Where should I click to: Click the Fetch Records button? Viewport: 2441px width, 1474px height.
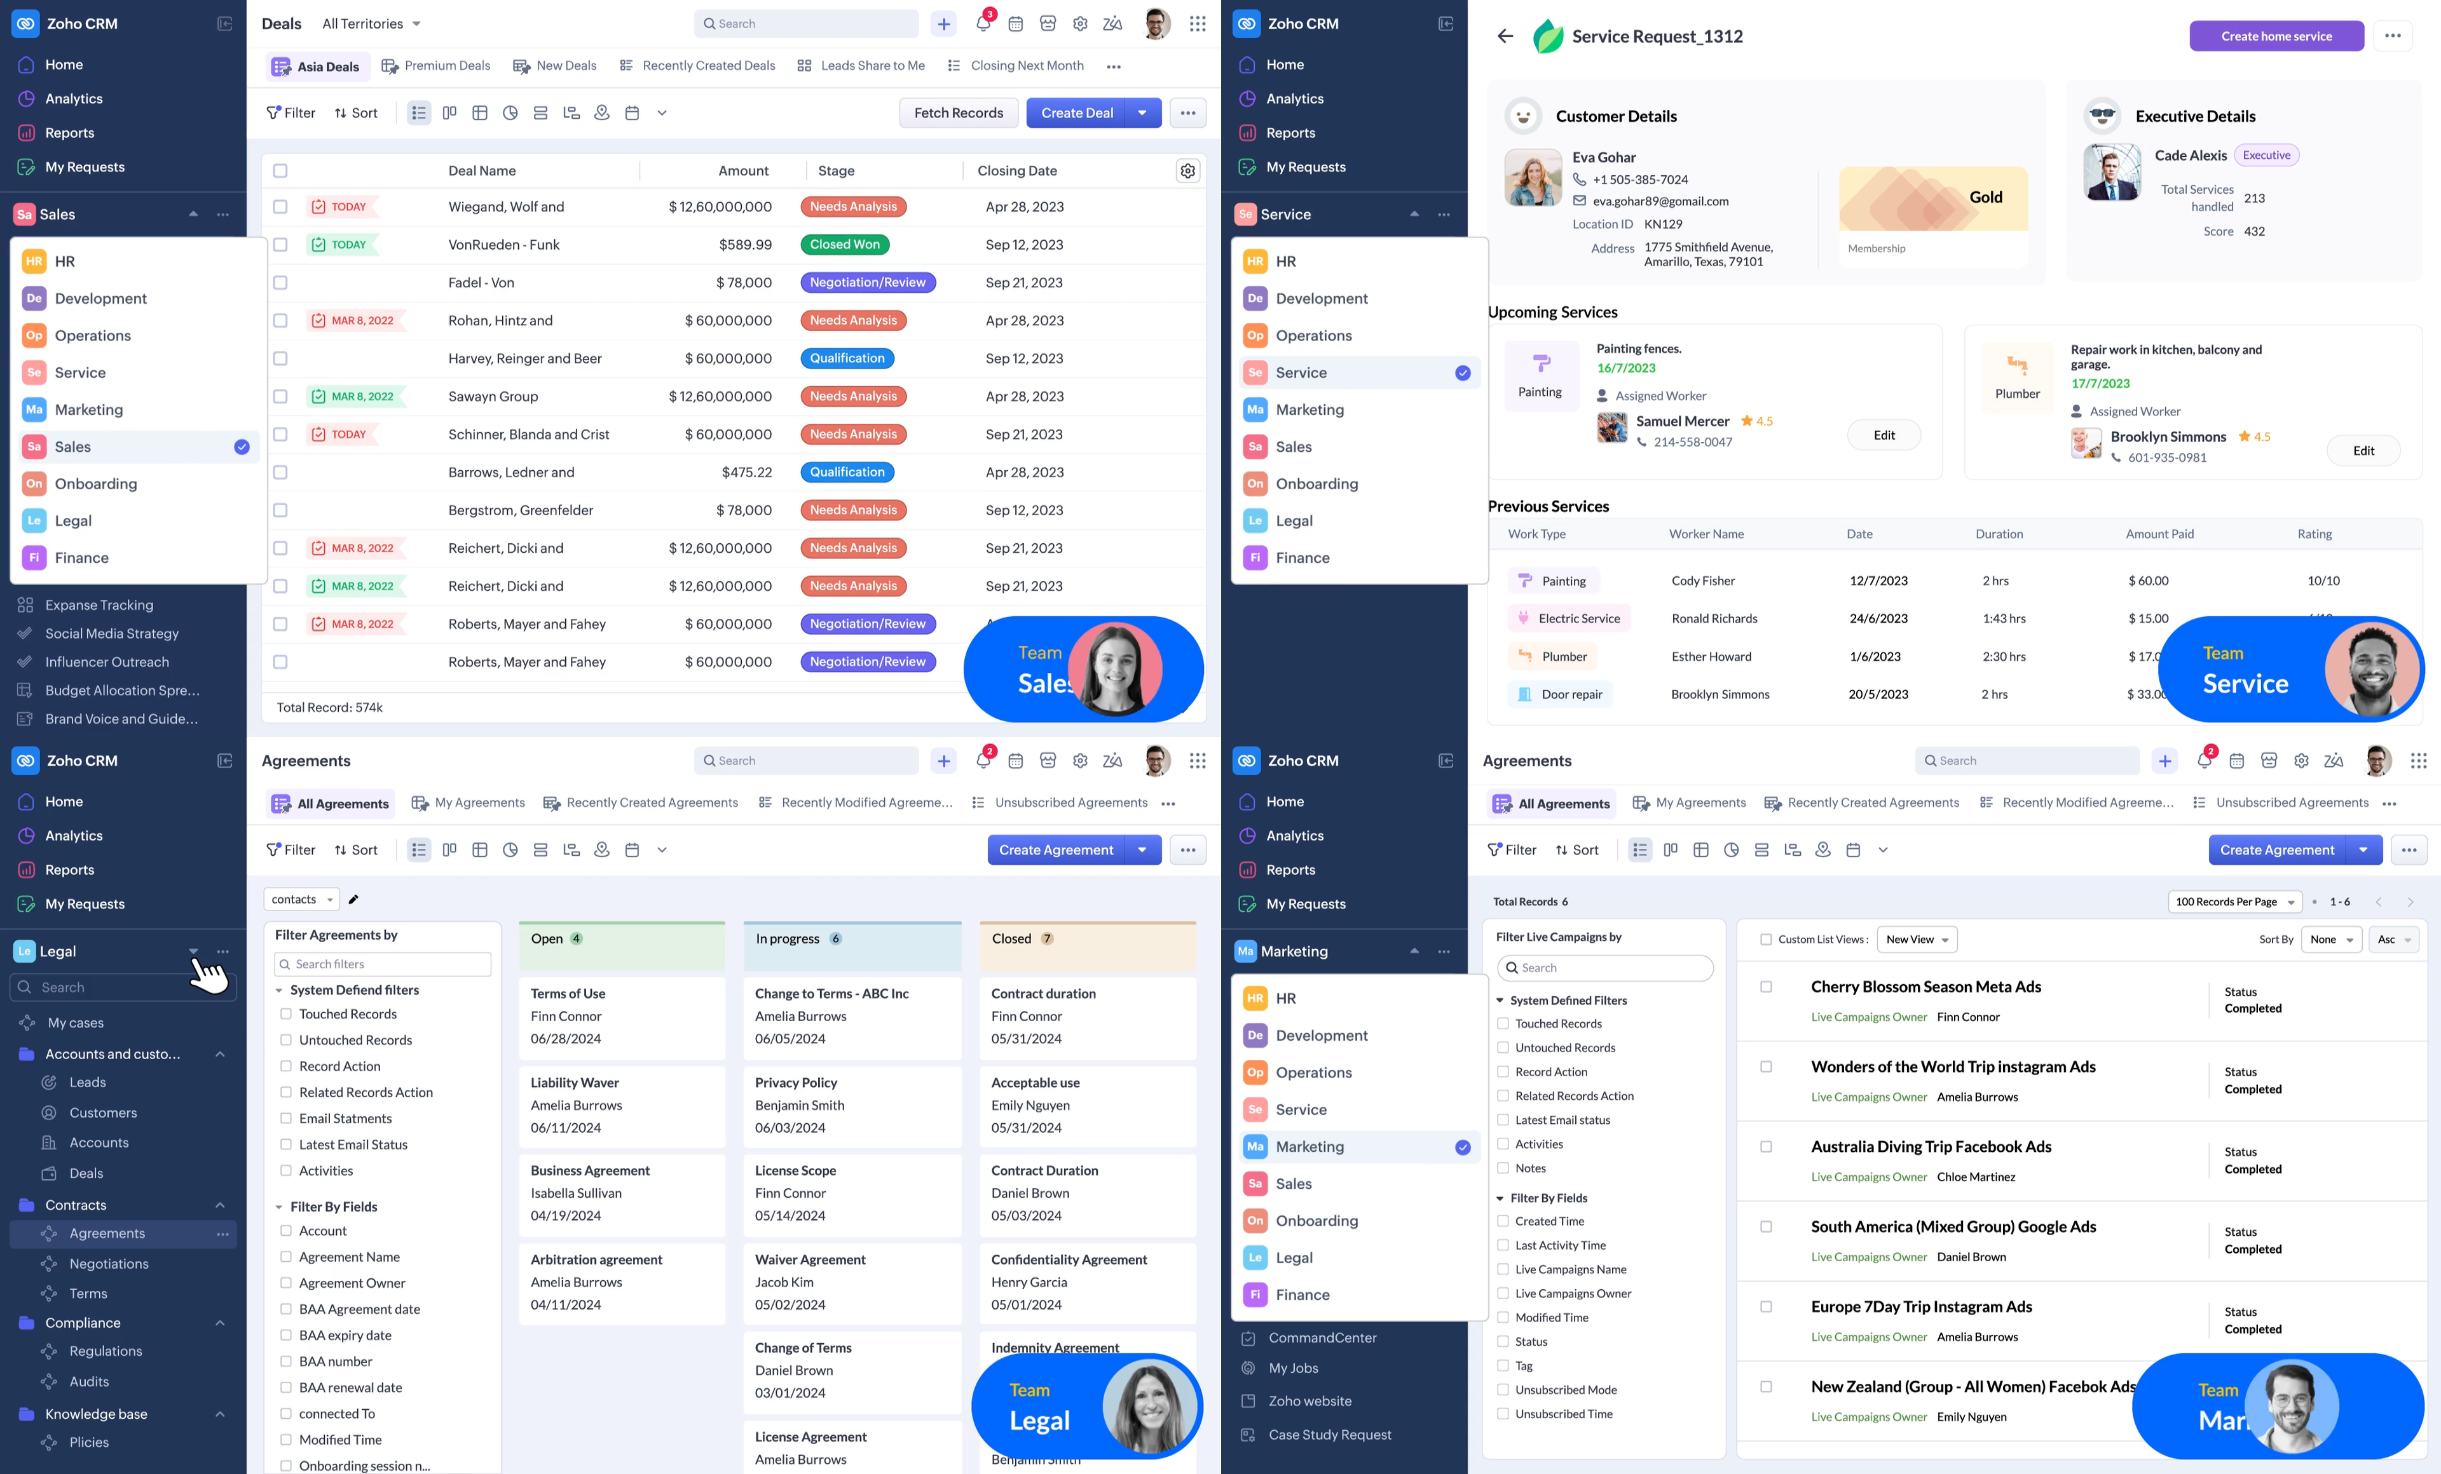958,113
